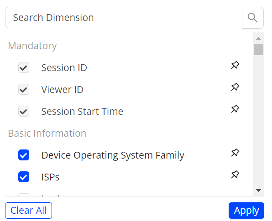272x221 pixels.
Task: Uncheck the Device Operating System Family checkbox
Action: pyautogui.click(x=24, y=155)
